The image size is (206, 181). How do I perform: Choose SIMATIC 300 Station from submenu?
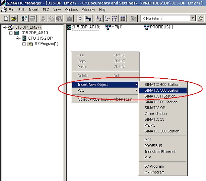[x=162, y=90]
